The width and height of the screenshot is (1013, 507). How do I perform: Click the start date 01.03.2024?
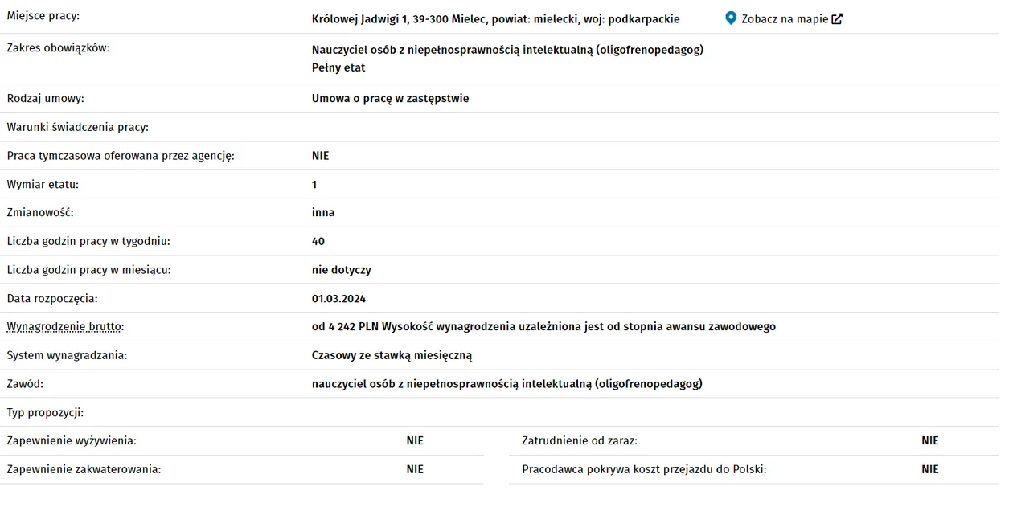(x=338, y=299)
